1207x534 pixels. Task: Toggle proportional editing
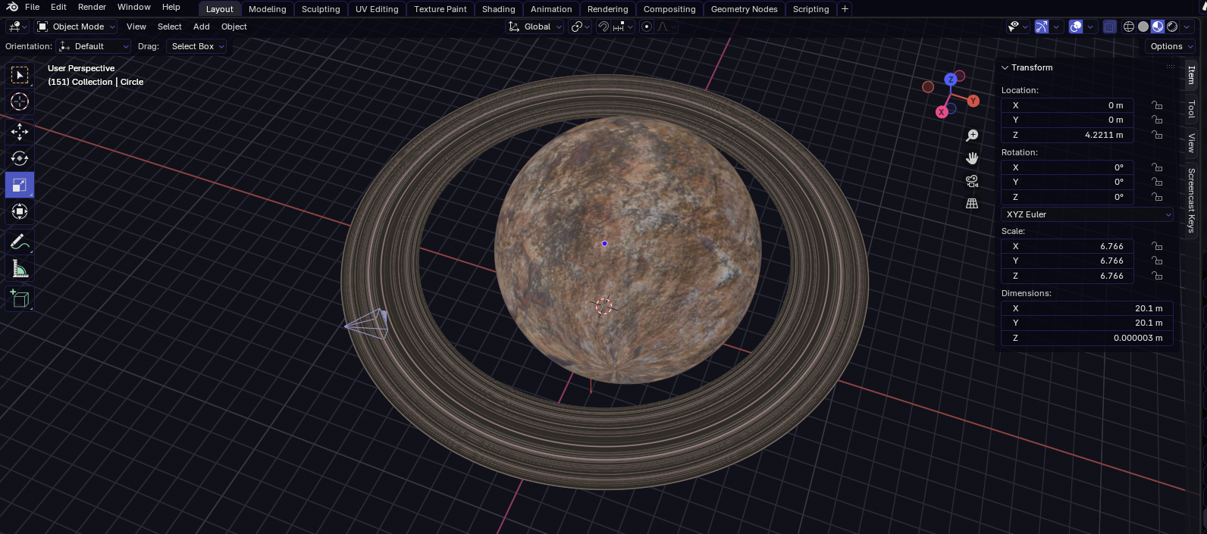click(647, 27)
